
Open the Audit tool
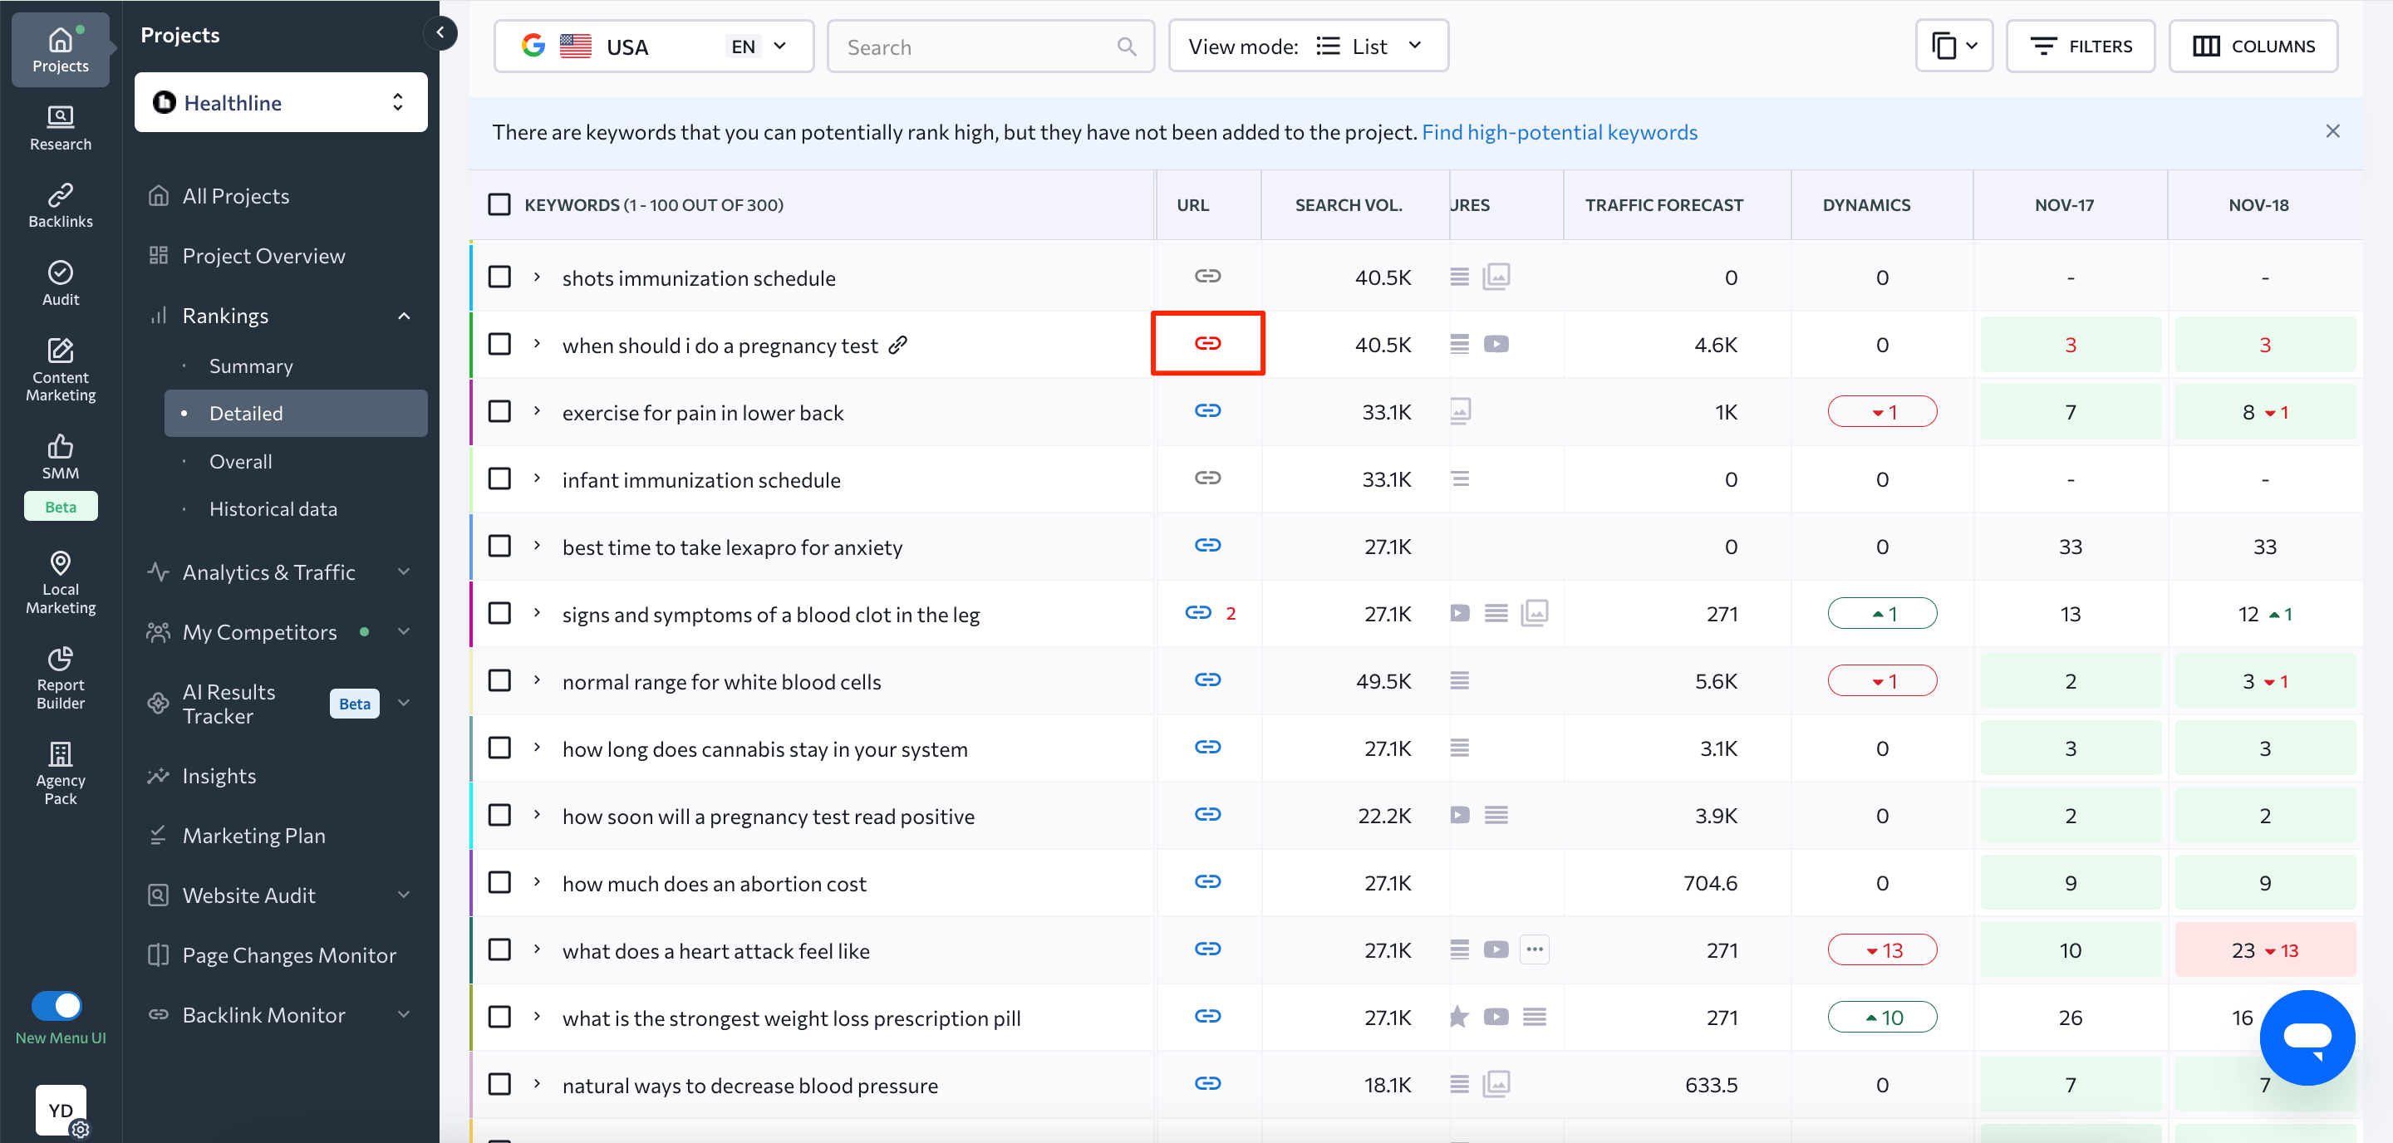pyautogui.click(x=60, y=282)
